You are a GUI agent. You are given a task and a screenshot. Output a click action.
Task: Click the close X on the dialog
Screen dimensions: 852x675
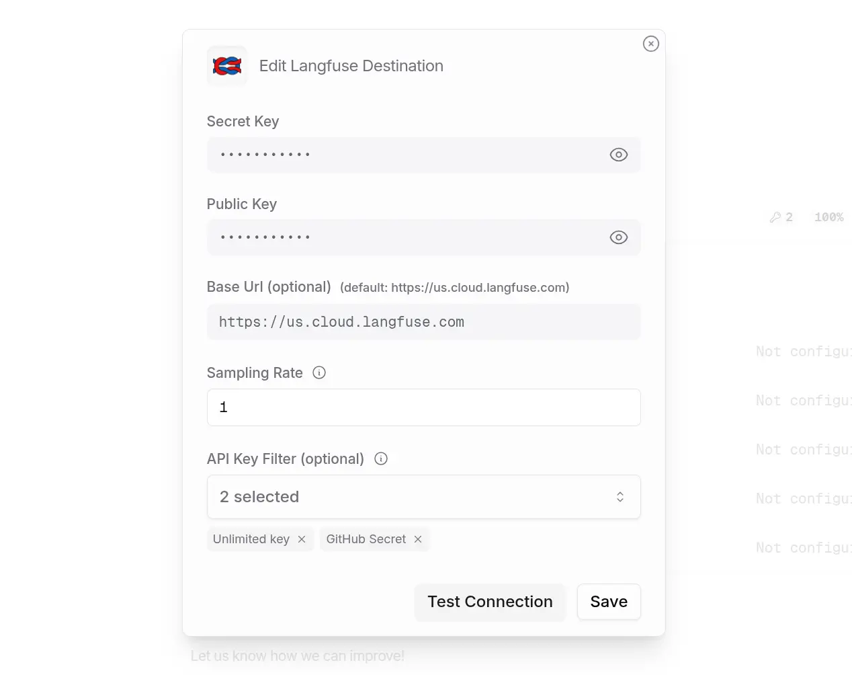[650, 43]
